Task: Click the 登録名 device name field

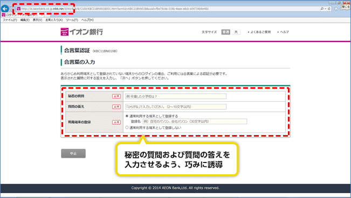Action: coord(195,122)
